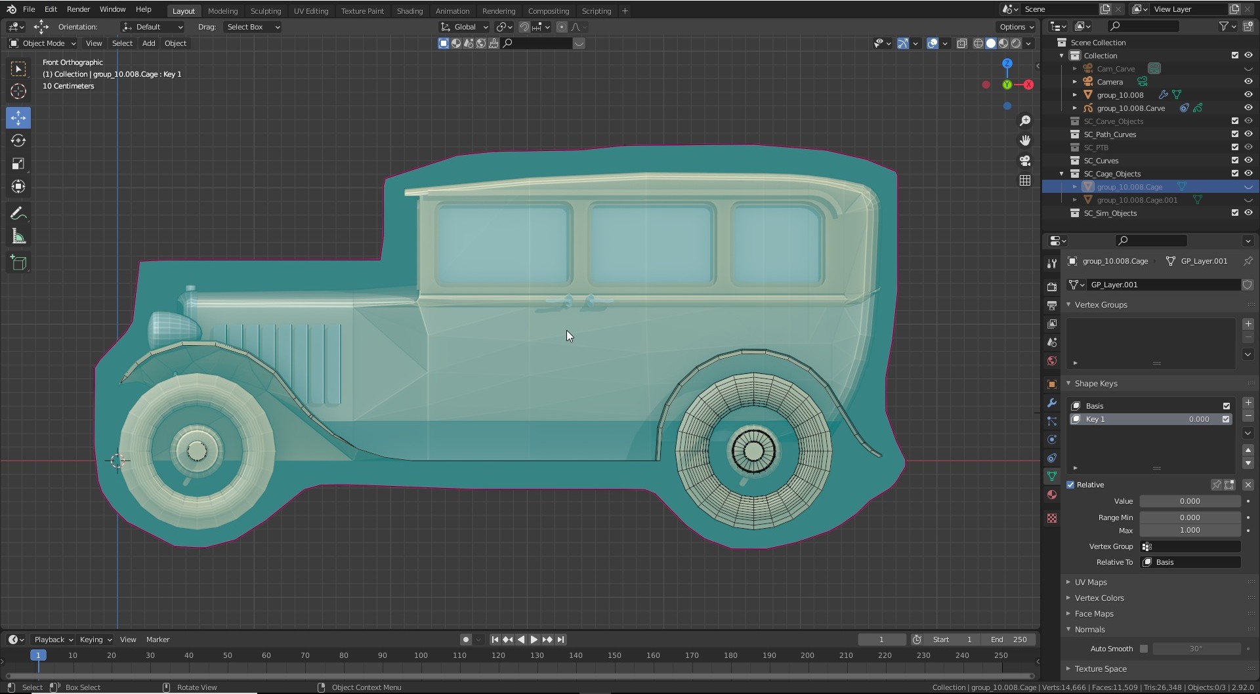Click the current frame number field
The height and width of the screenshot is (694, 1260).
881,640
